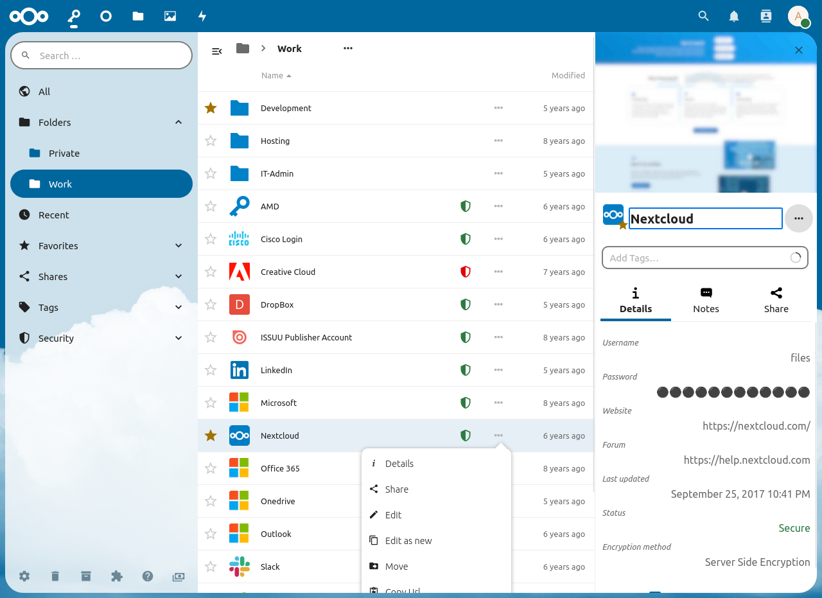Collapse the Folders section chevron
This screenshot has height=598, width=822.
[x=179, y=122]
